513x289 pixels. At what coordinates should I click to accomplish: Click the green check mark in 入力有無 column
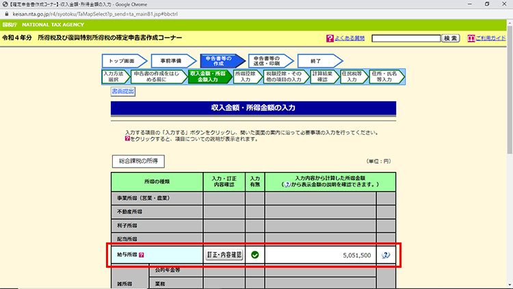coord(254,255)
